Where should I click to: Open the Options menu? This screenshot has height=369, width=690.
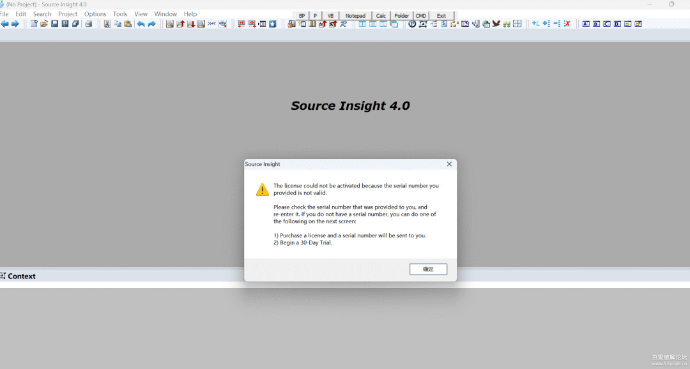pyautogui.click(x=95, y=14)
